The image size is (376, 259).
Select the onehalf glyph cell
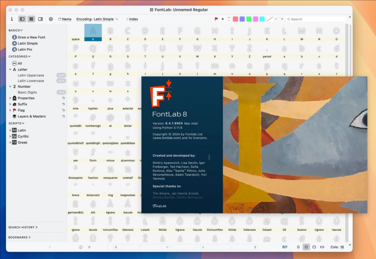128,171
